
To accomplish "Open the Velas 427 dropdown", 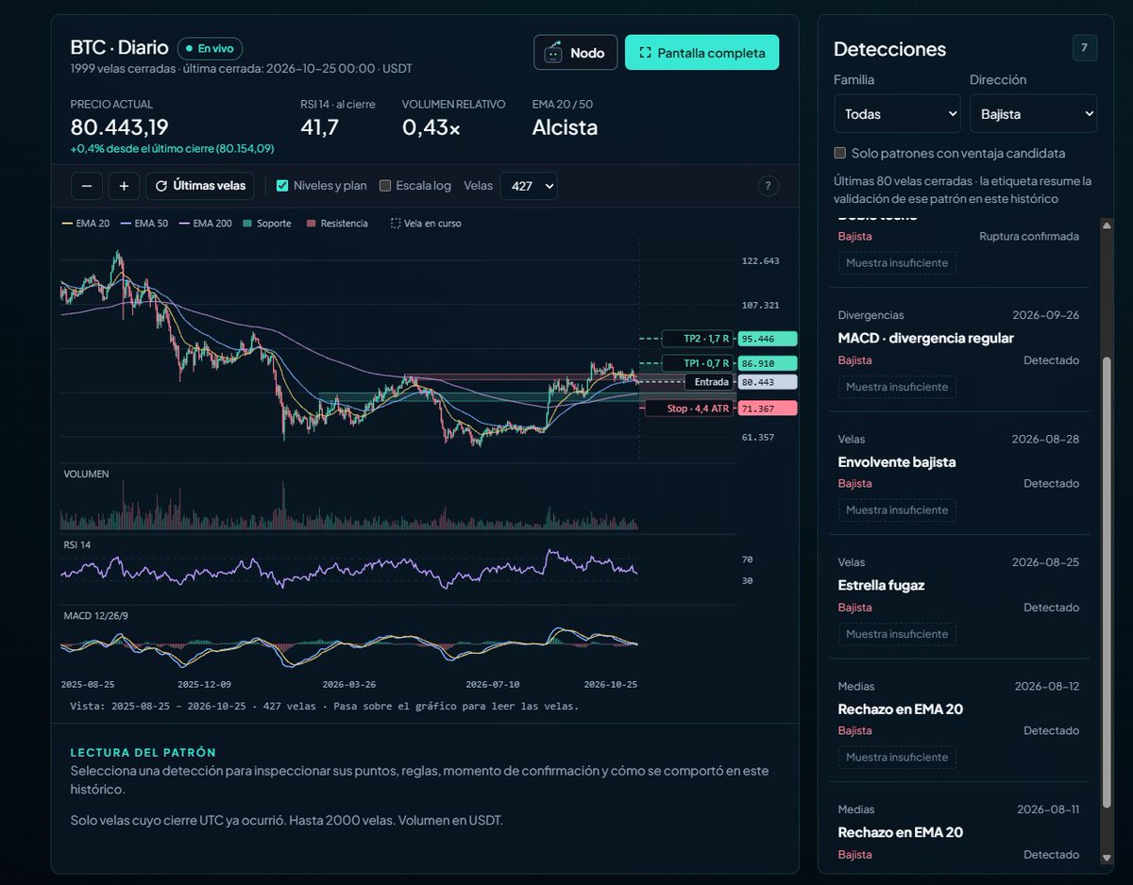I will point(529,186).
